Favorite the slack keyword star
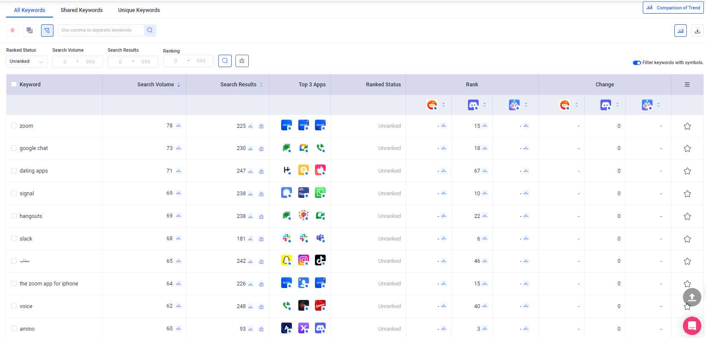Screen dimensions: 706x338 point(687,239)
